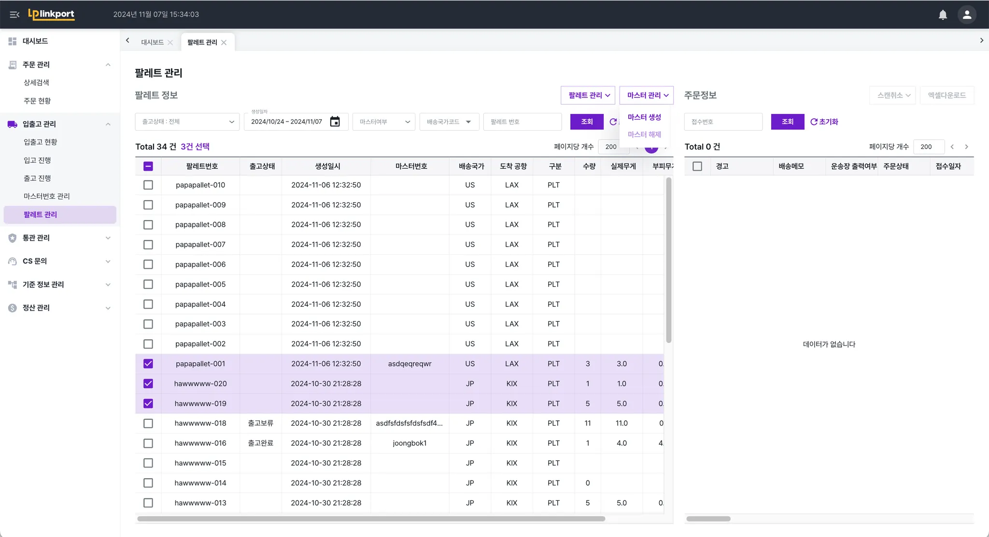Click the 팔레트 번호 input field
The height and width of the screenshot is (537, 989).
522,122
